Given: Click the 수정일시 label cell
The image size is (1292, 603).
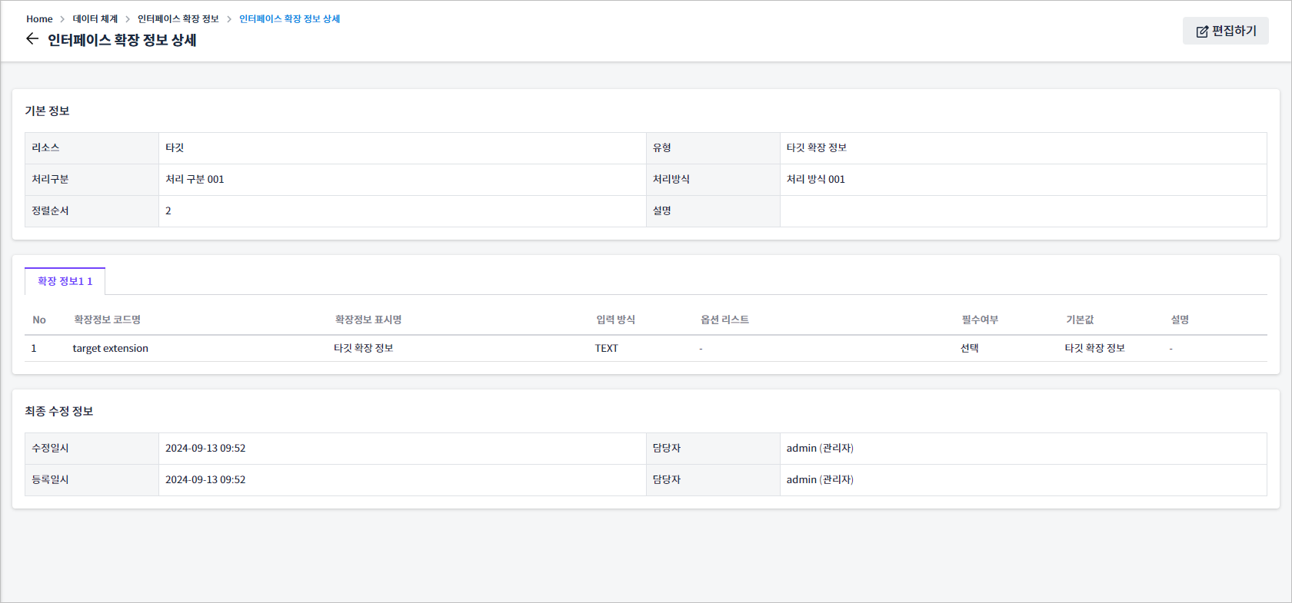Looking at the screenshot, I should pyautogui.click(x=92, y=448).
